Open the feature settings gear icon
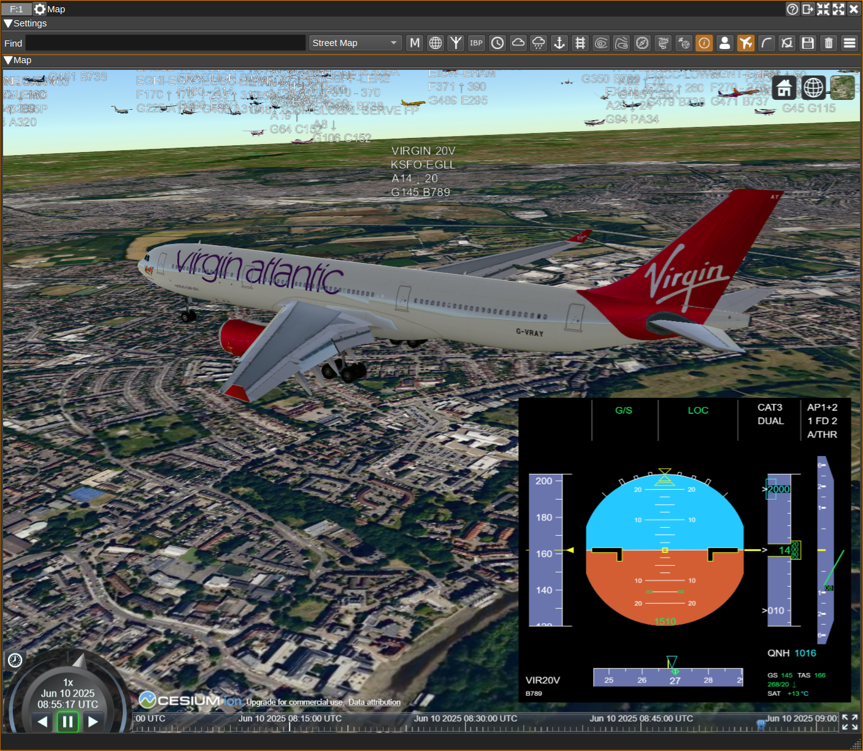863x751 pixels. pos(40,9)
